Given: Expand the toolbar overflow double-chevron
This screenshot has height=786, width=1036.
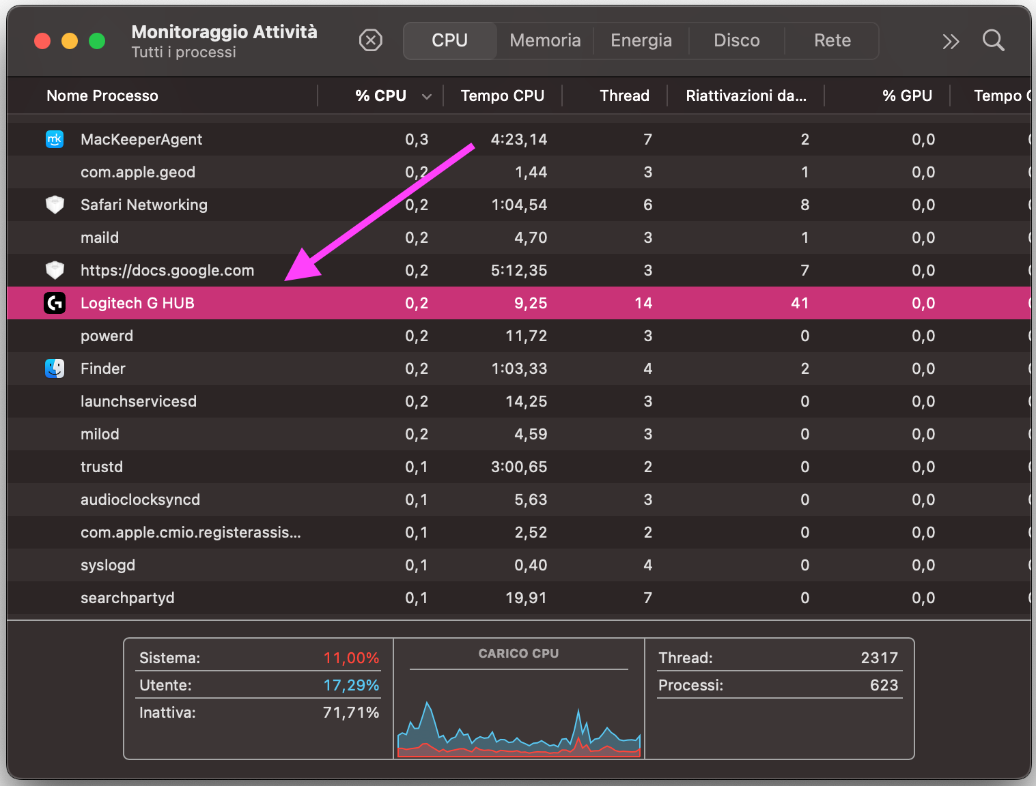Looking at the screenshot, I should pyautogui.click(x=951, y=42).
